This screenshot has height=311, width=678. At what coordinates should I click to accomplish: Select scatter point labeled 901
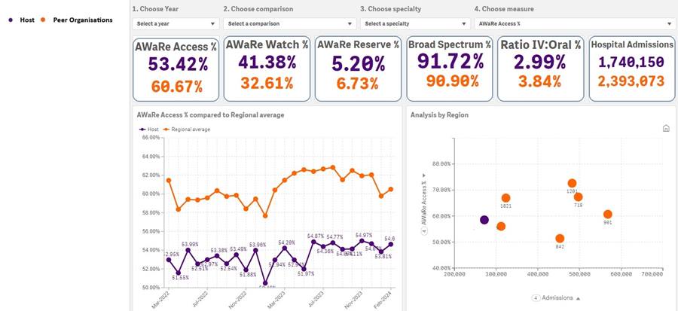pos(607,215)
